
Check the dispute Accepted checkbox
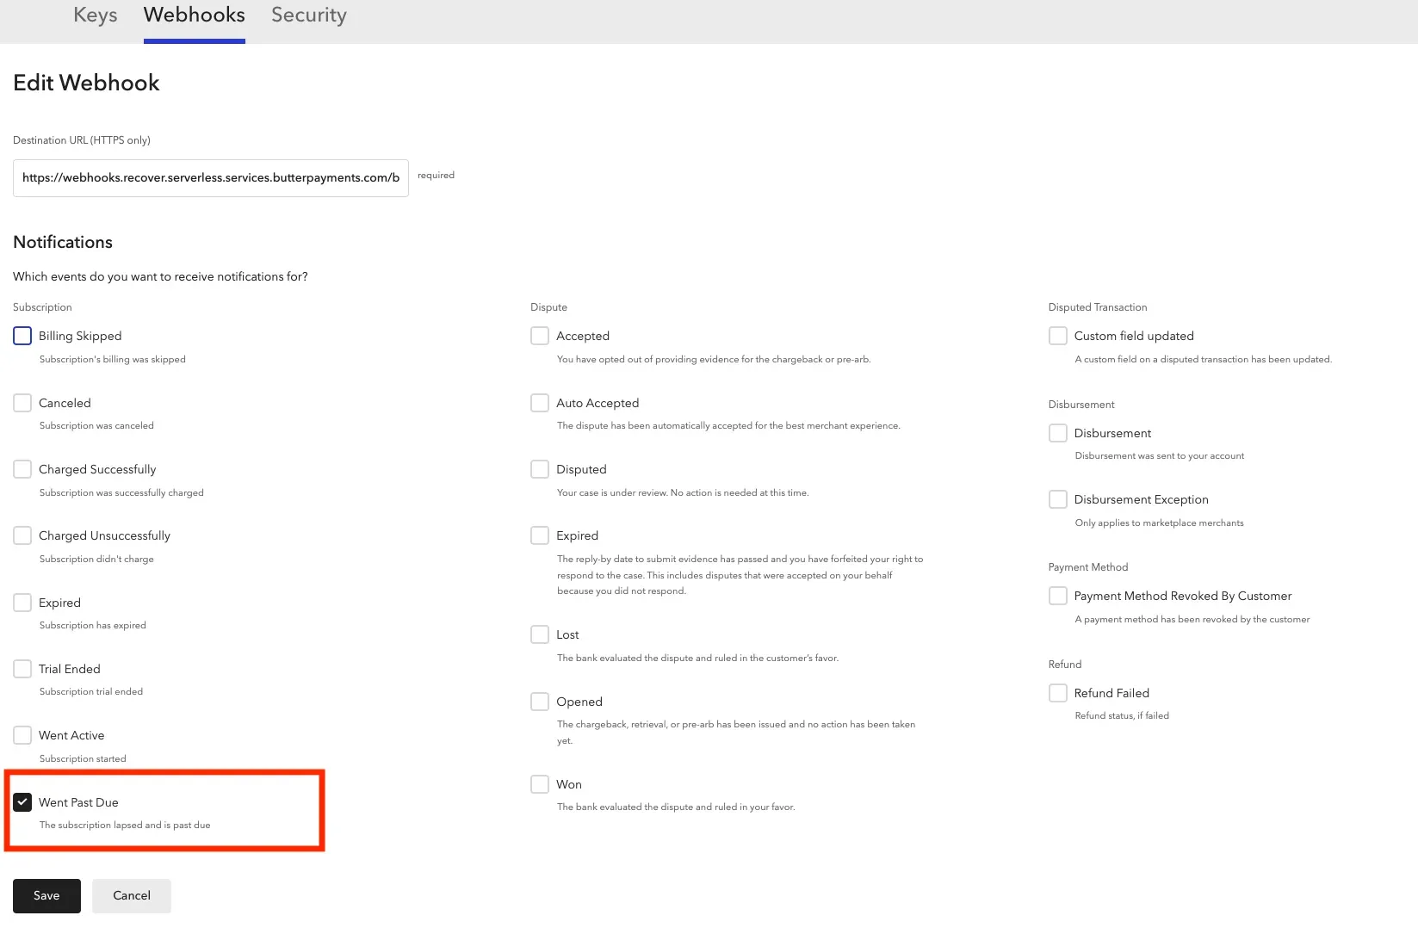(x=540, y=336)
